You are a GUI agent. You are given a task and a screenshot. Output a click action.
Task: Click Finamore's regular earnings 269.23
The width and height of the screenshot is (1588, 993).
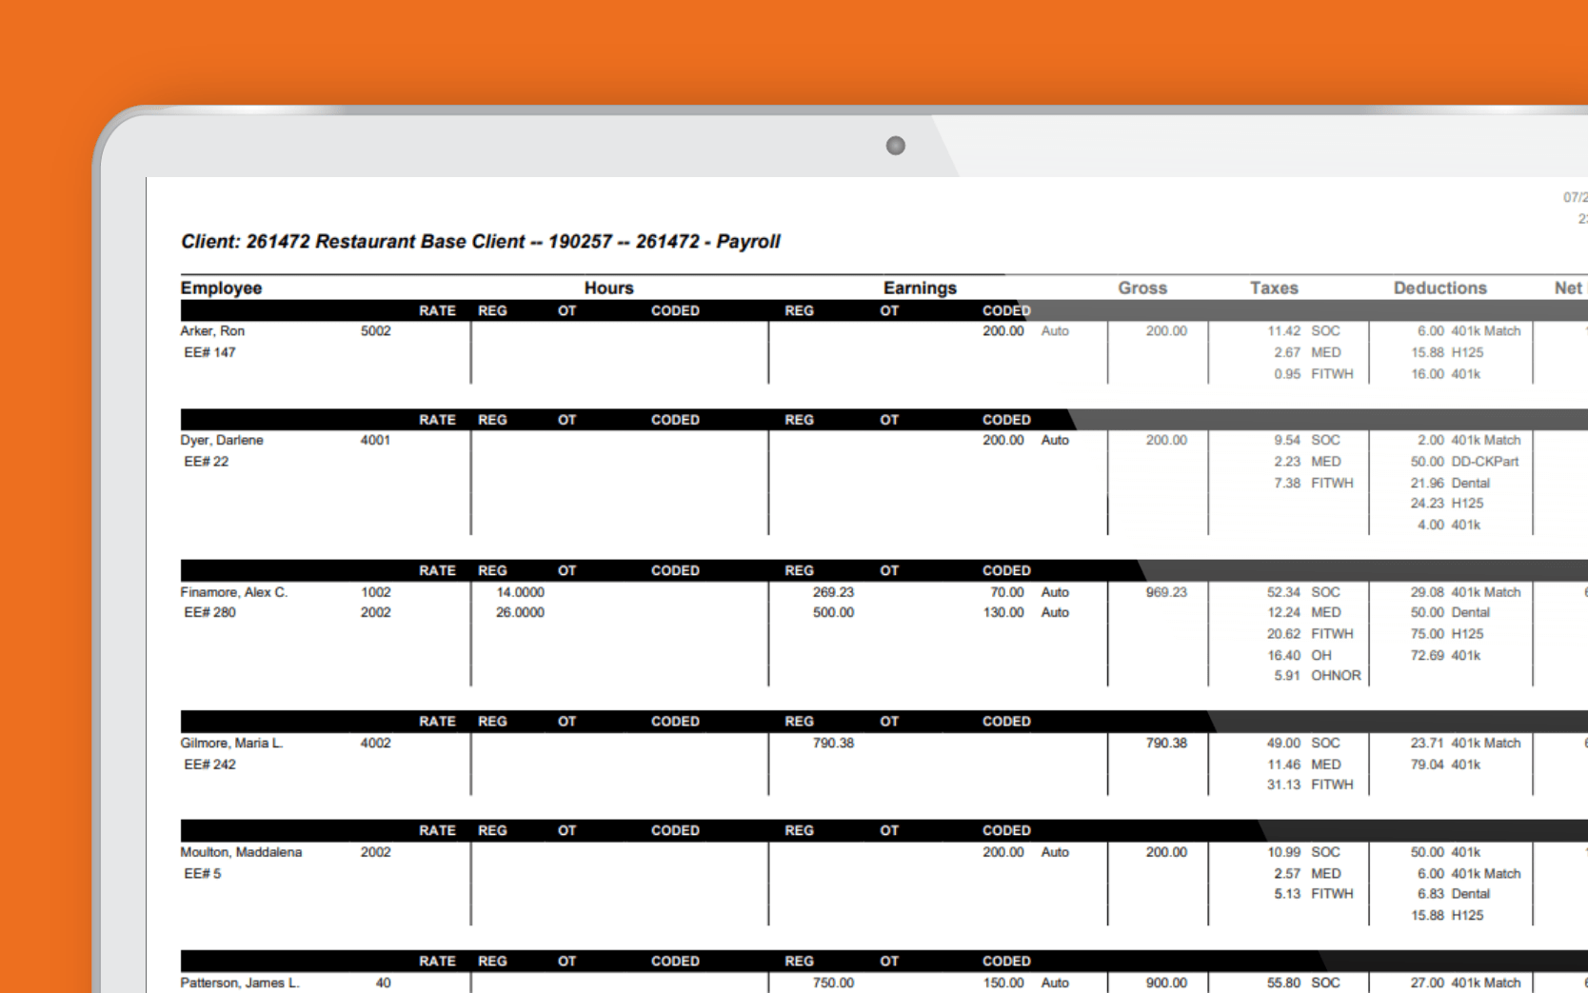pyautogui.click(x=833, y=592)
